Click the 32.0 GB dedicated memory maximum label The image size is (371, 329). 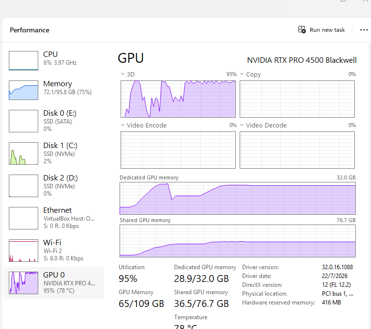pos(346,177)
